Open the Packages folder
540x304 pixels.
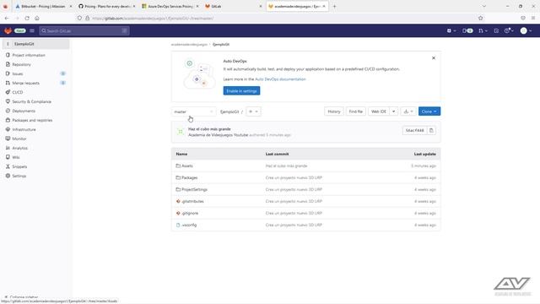pyautogui.click(x=189, y=178)
